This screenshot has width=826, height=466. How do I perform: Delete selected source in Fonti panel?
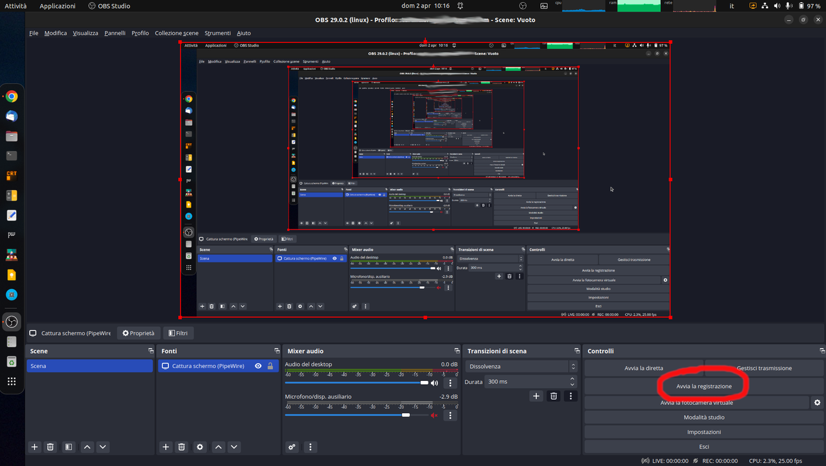(x=182, y=447)
